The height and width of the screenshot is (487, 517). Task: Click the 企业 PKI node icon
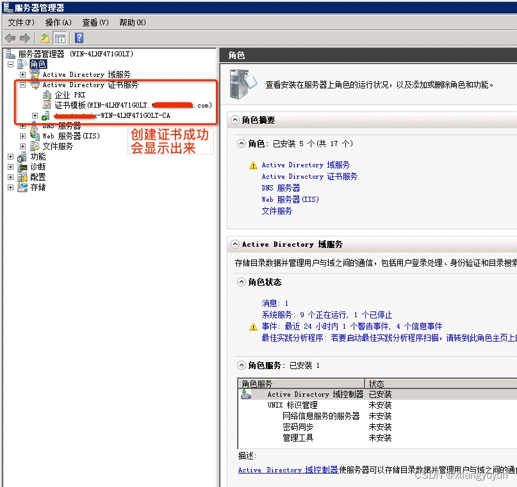(x=47, y=95)
